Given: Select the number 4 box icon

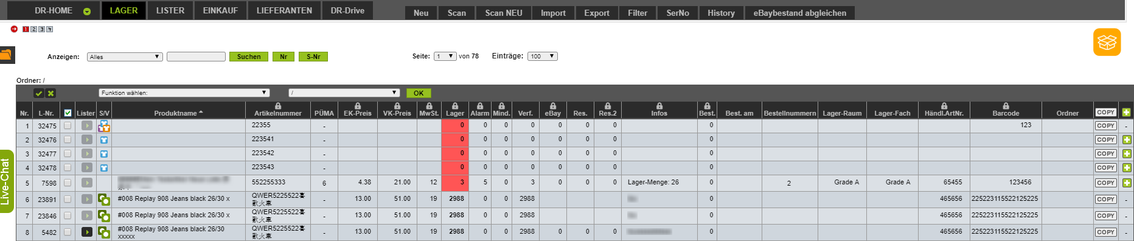Looking at the screenshot, I should [50, 29].
